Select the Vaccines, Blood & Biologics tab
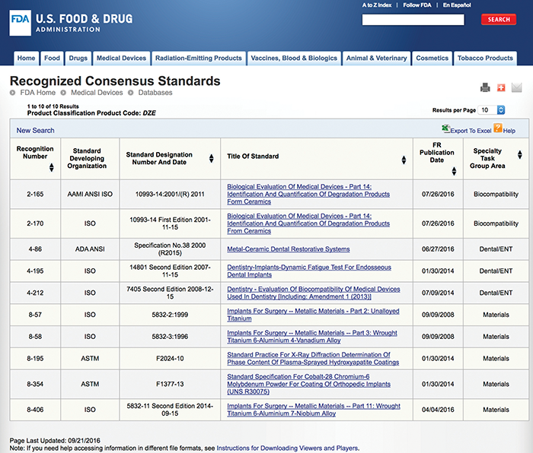The image size is (533, 453). (x=294, y=59)
